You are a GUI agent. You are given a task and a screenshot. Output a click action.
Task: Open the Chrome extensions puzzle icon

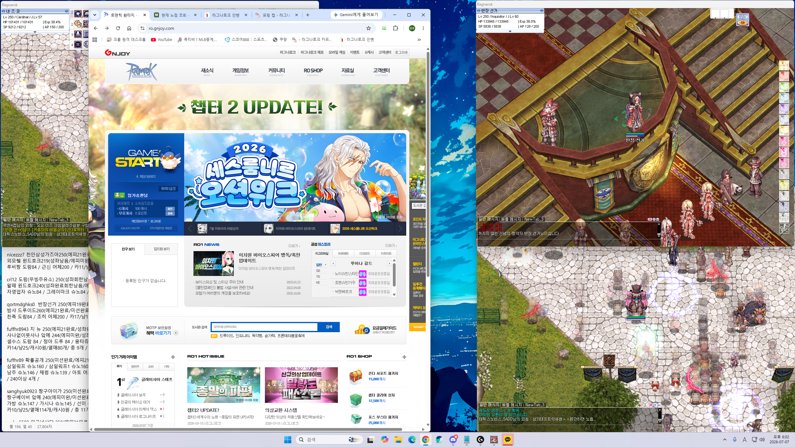click(x=395, y=28)
